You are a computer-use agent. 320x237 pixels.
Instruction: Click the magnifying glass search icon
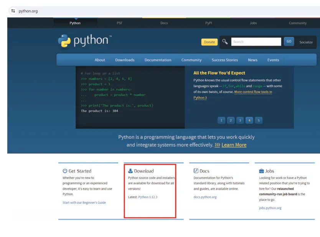pos(225,42)
